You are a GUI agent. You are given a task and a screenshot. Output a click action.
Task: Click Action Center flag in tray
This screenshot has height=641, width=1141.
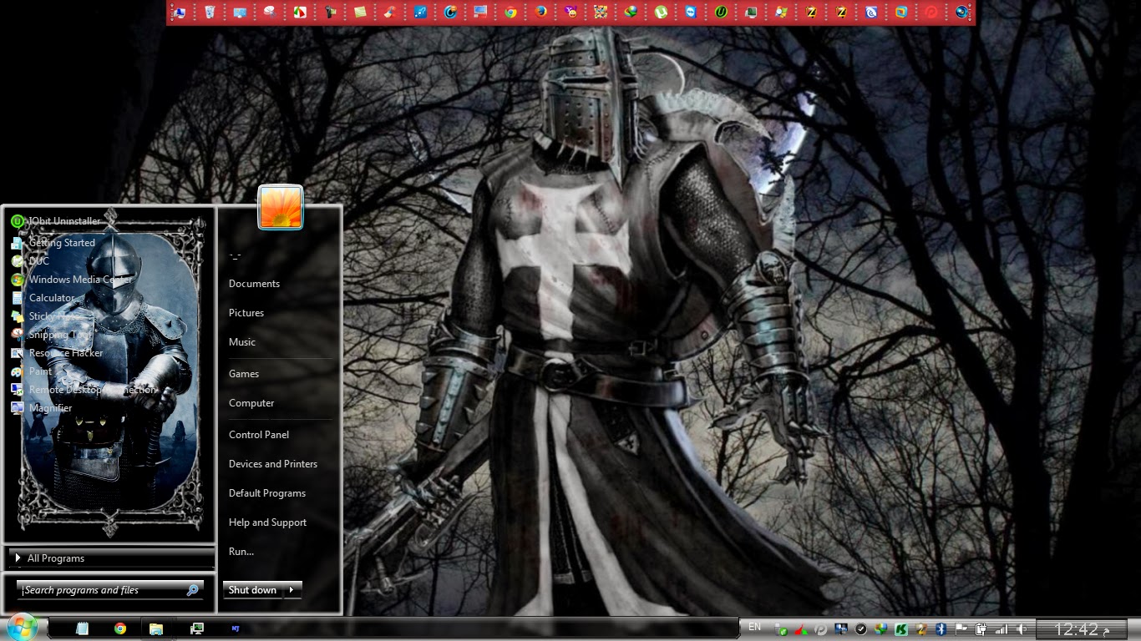click(x=961, y=628)
